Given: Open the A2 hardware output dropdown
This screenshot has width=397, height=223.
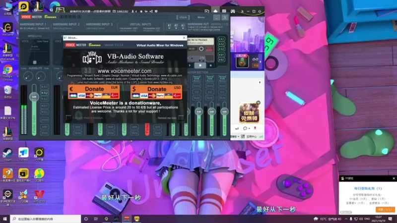Looking at the screenshot, I should tap(176, 26).
